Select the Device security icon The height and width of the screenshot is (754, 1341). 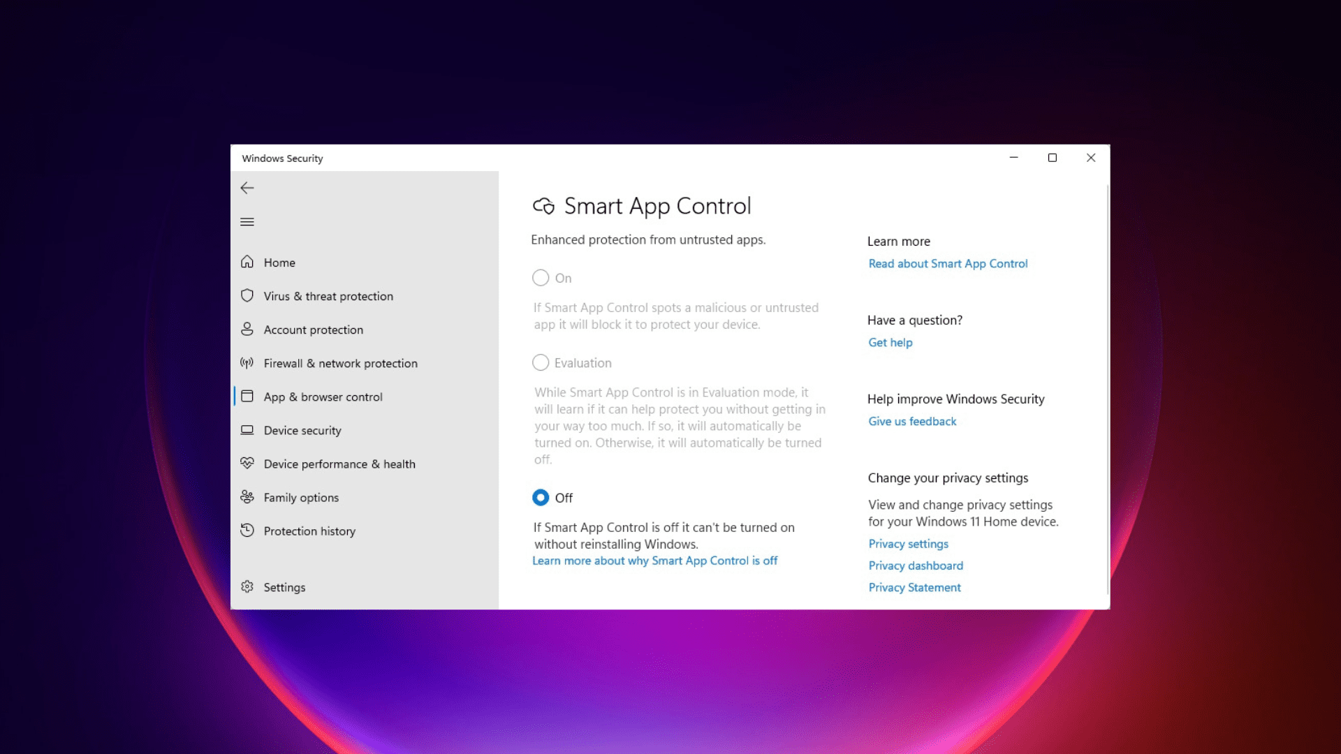pos(247,430)
